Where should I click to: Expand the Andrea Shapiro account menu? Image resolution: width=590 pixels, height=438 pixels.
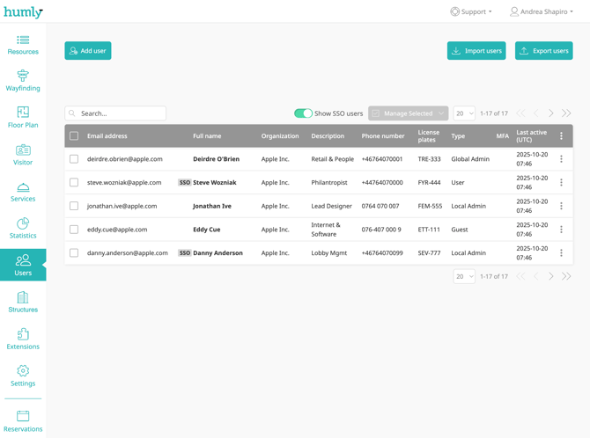[x=542, y=11]
